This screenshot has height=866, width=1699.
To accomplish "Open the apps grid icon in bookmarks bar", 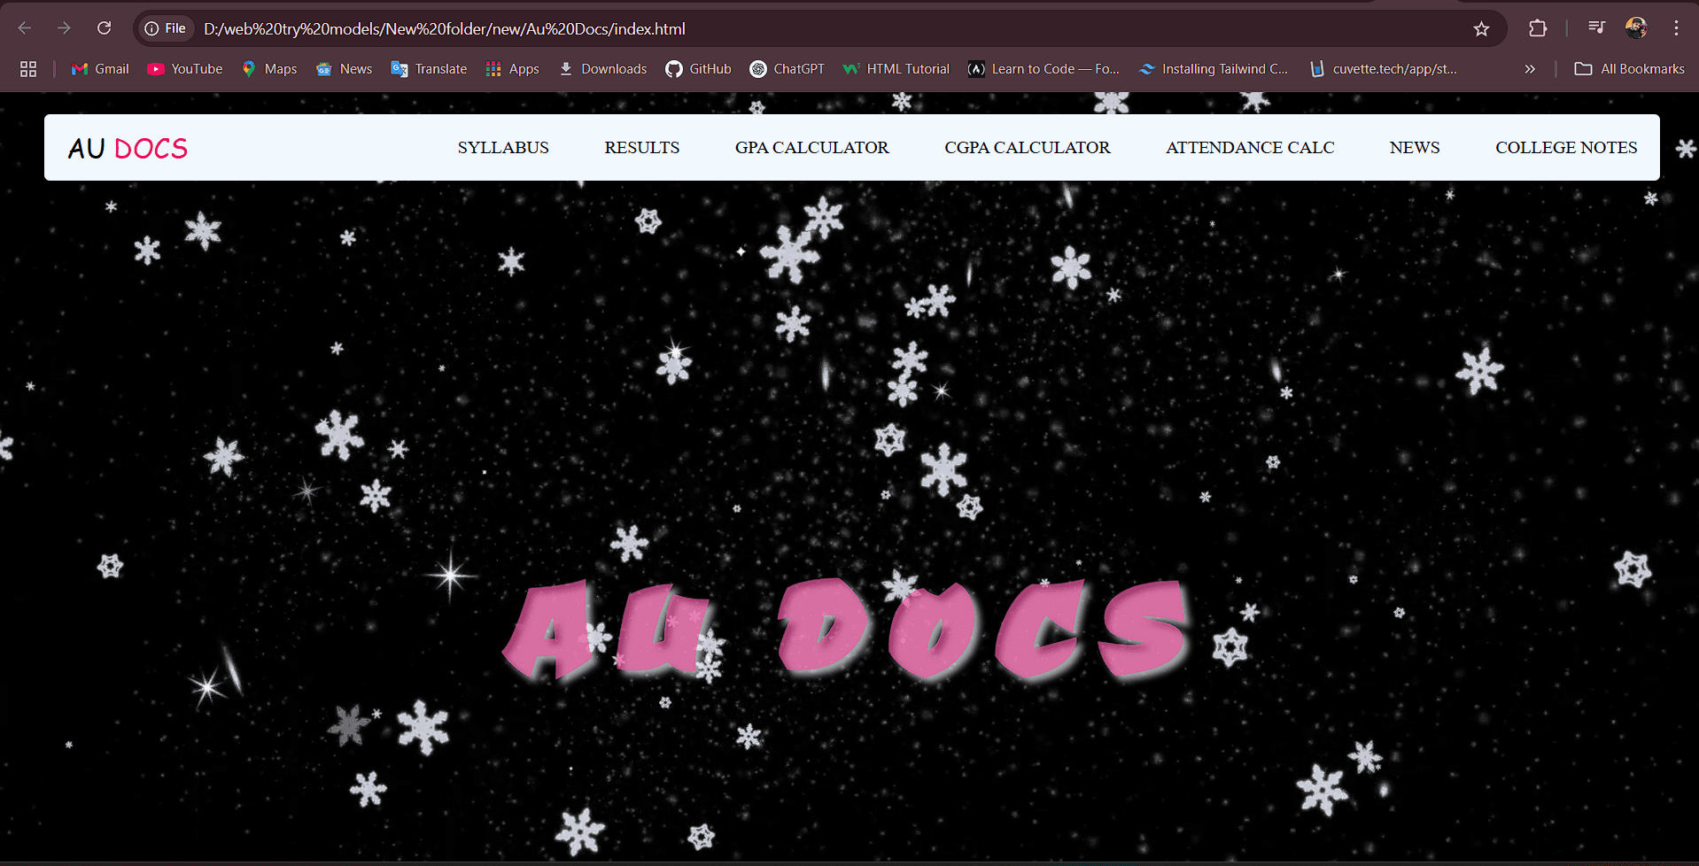I will point(28,69).
